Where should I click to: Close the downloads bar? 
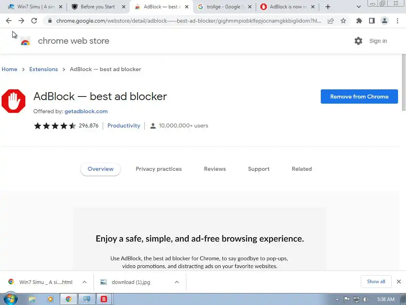click(x=399, y=282)
